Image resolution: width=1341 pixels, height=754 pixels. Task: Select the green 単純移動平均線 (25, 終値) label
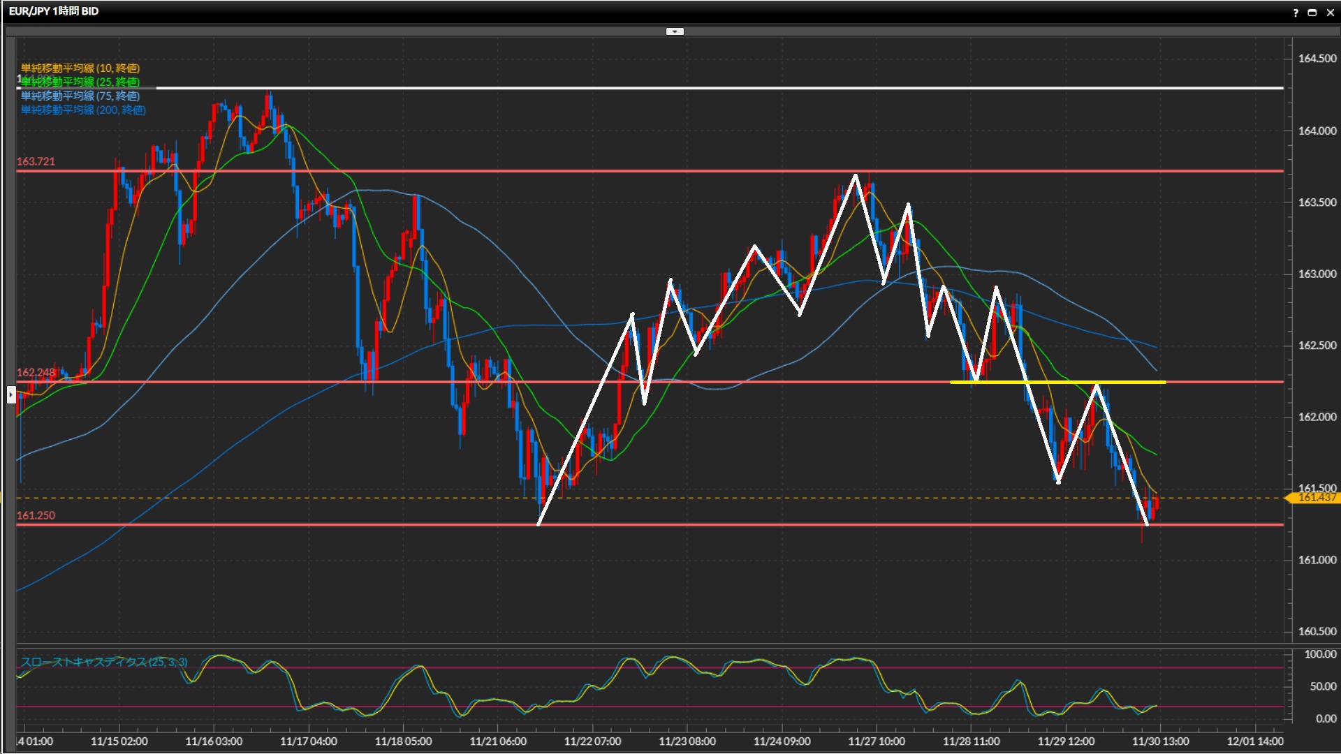80,82
